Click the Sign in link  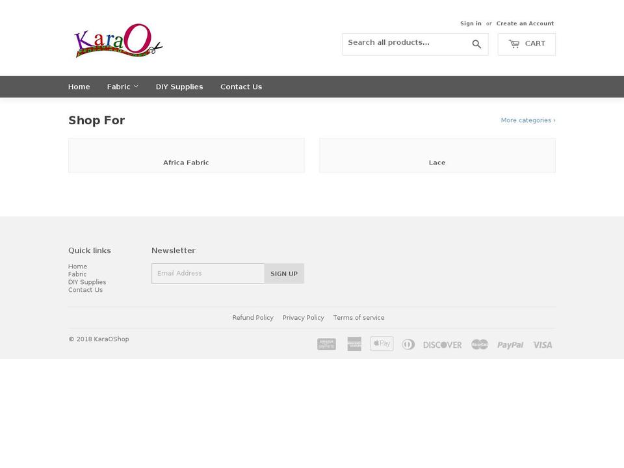pyautogui.click(x=471, y=23)
